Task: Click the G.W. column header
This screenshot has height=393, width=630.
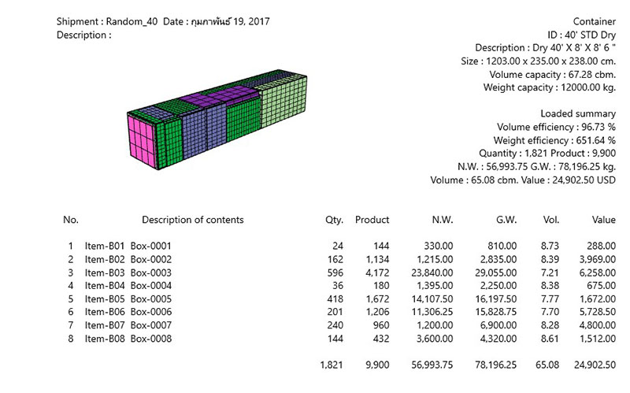Action: [x=506, y=220]
